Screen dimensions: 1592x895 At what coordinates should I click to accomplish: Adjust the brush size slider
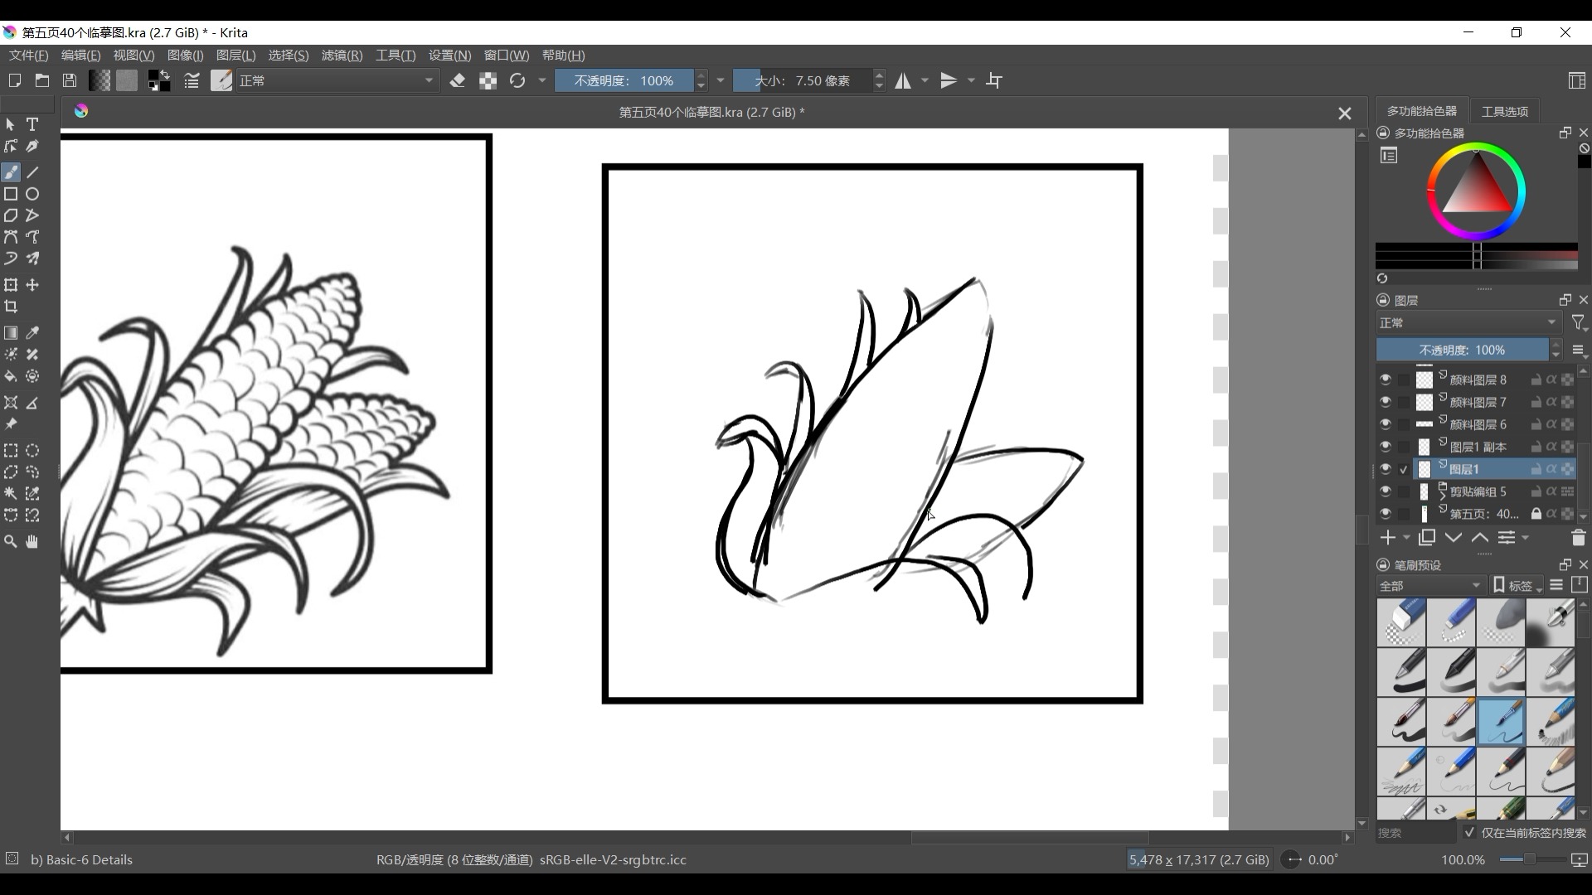[x=803, y=80]
